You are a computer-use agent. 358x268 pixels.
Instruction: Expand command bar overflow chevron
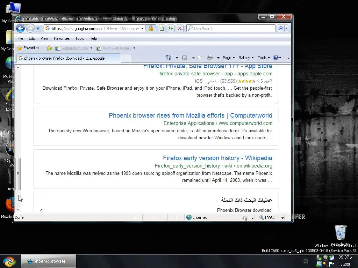tap(288, 58)
